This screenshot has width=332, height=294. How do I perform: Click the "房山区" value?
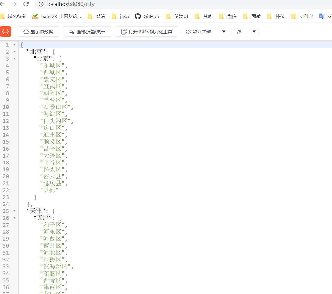click(x=52, y=128)
